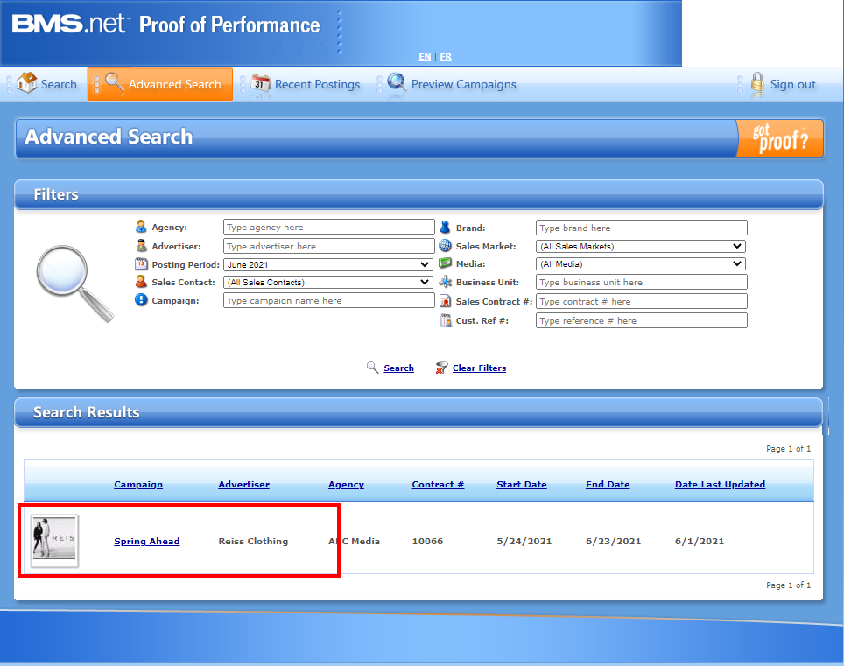Sort results by Start Date column

pyautogui.click(x=521, y=484)
